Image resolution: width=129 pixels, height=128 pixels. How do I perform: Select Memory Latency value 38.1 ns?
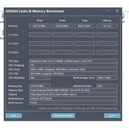pos(107,26)
